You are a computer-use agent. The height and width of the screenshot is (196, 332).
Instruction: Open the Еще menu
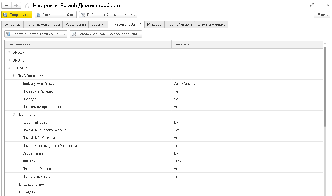coord(322,15)
